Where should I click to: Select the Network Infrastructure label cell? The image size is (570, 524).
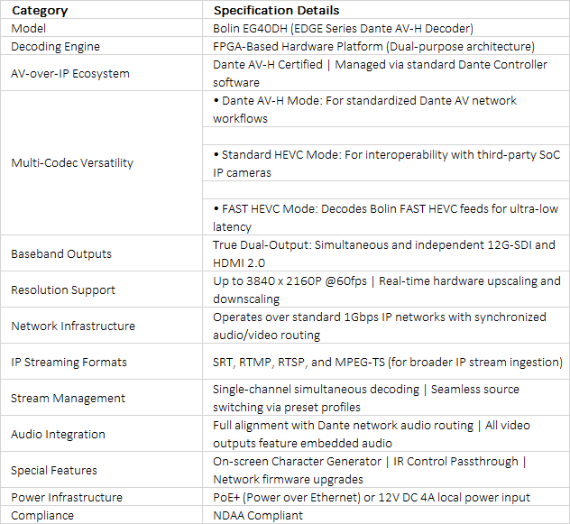coord(101,326)
